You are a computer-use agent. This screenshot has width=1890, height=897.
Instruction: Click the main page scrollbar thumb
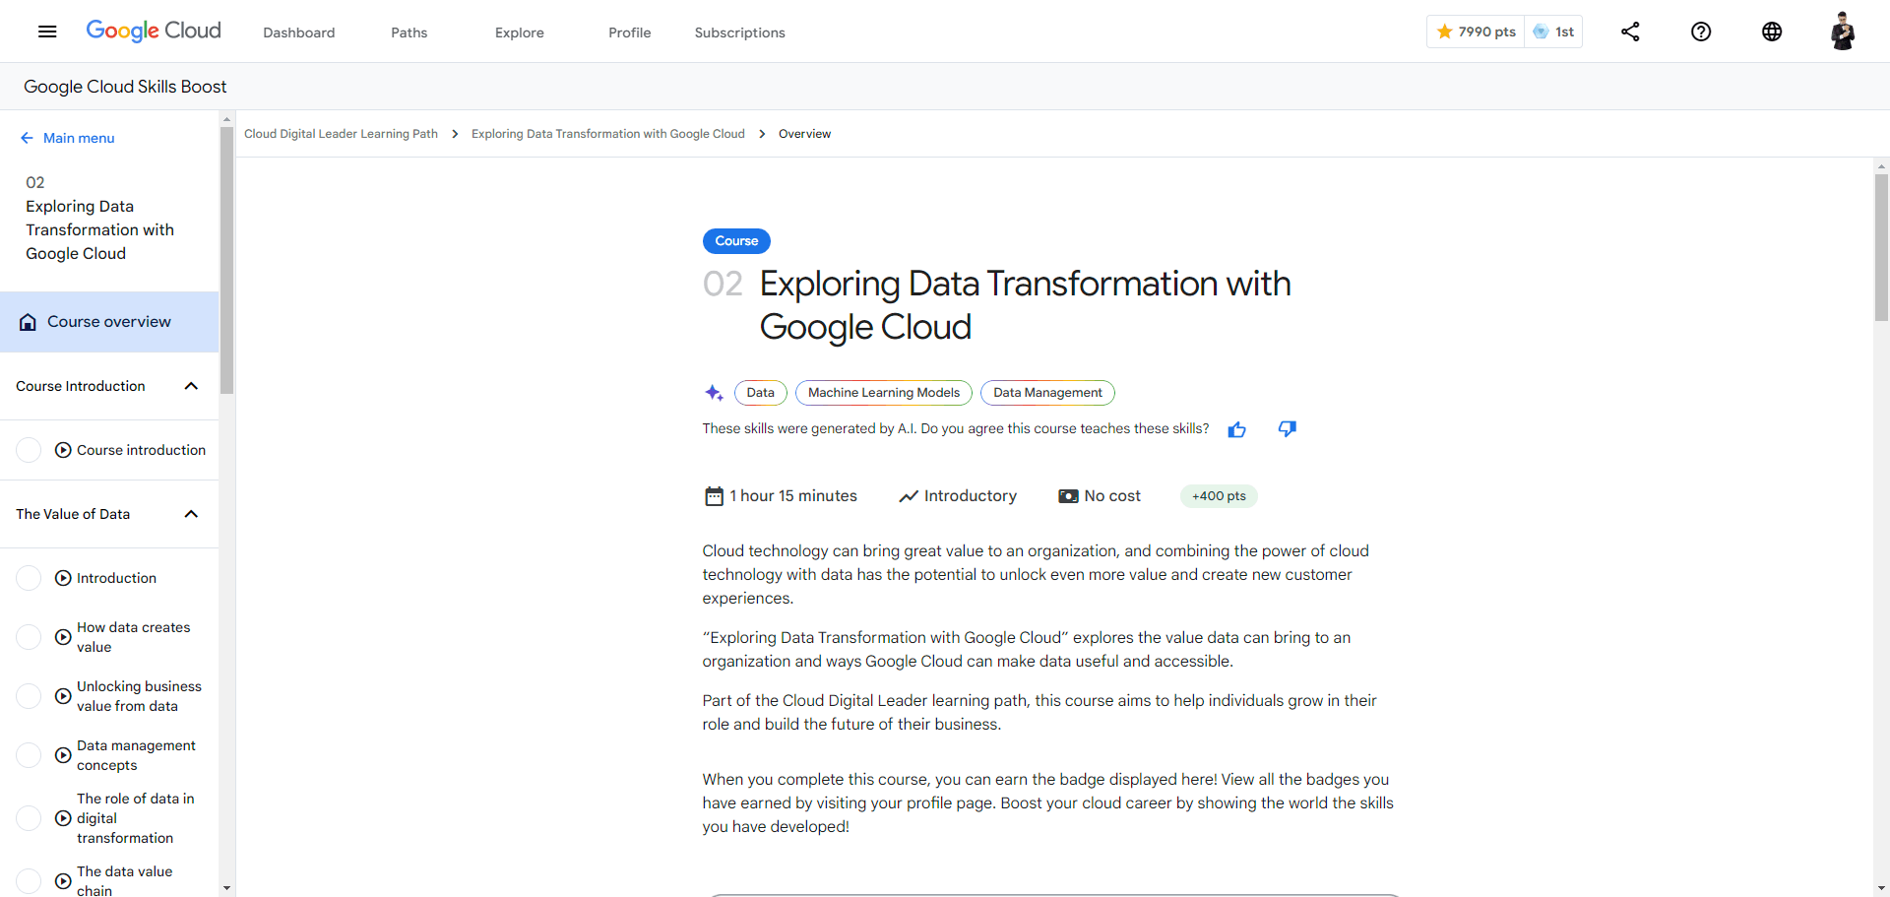1882,248
